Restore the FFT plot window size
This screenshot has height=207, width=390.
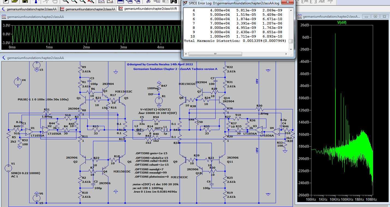375,17
